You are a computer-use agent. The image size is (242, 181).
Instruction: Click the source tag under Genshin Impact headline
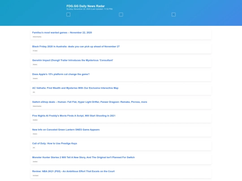tap(35, 64)
